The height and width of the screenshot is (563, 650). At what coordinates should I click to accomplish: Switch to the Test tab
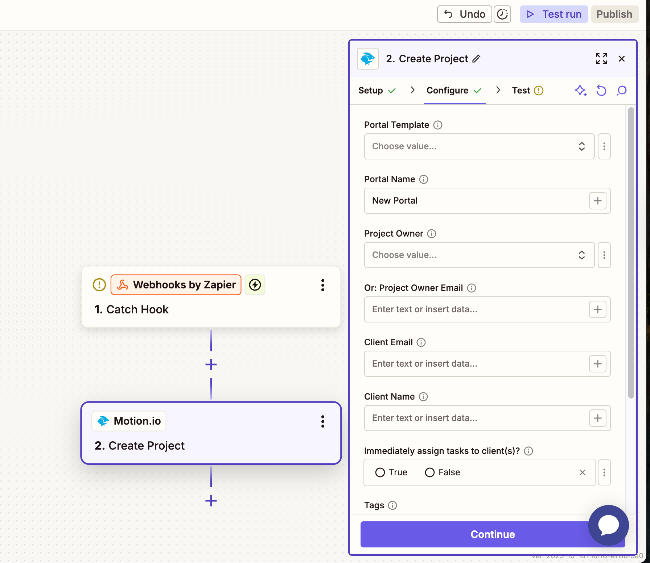pos(528,91)
